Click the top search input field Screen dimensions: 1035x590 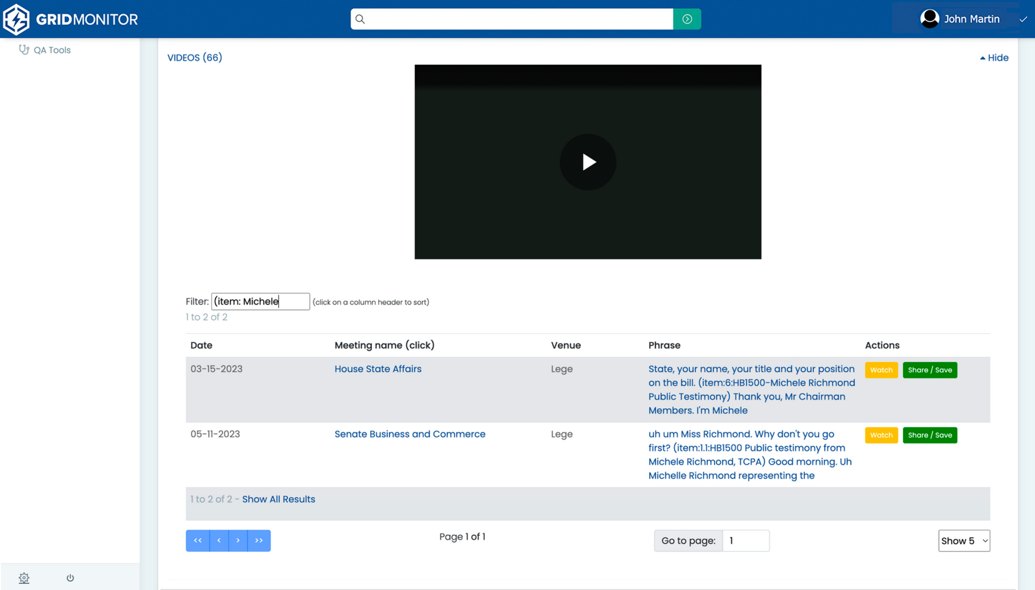coord(512,19)
